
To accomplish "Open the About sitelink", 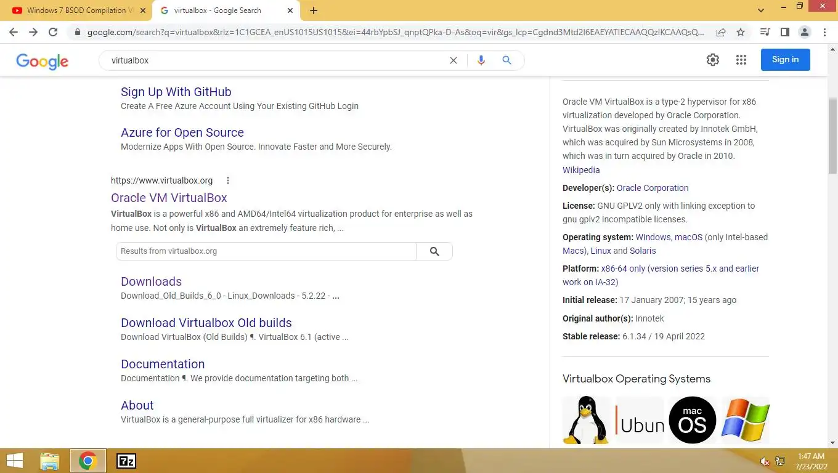I will pos(137,405).
